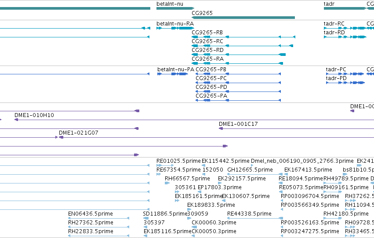This screenshot has height=238, width=374.
Task: Select the RE44338.5prime EST
Action: tap(255, 218)
